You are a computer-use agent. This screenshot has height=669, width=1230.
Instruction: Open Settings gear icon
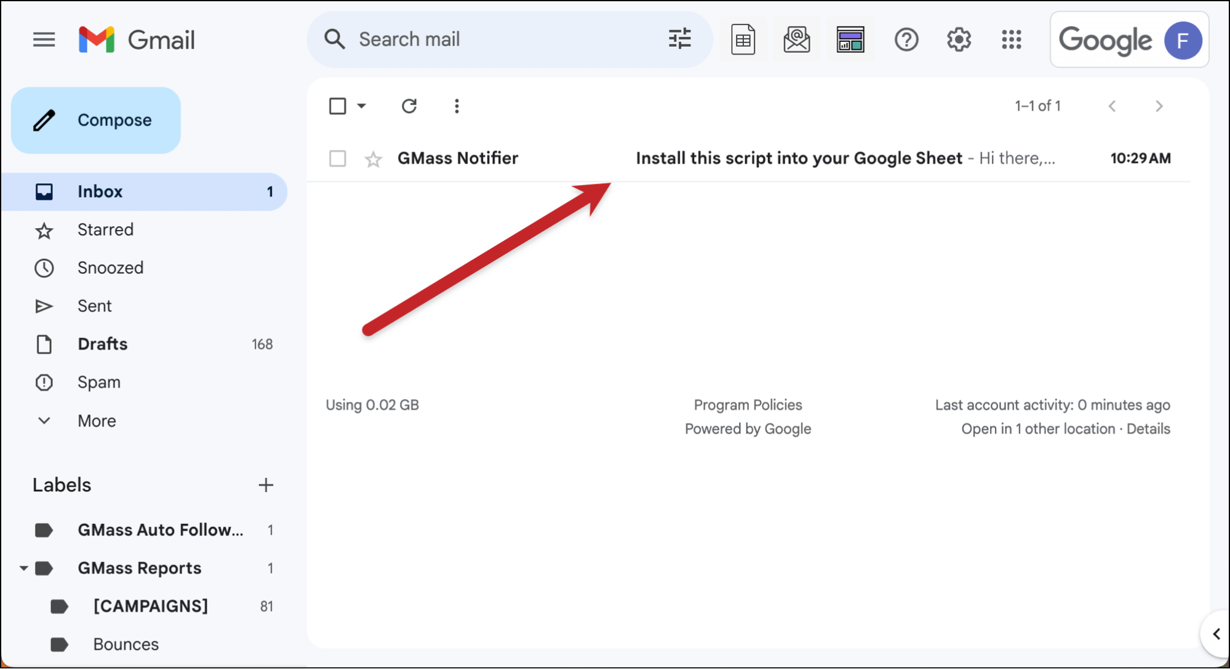click(959, 40)
